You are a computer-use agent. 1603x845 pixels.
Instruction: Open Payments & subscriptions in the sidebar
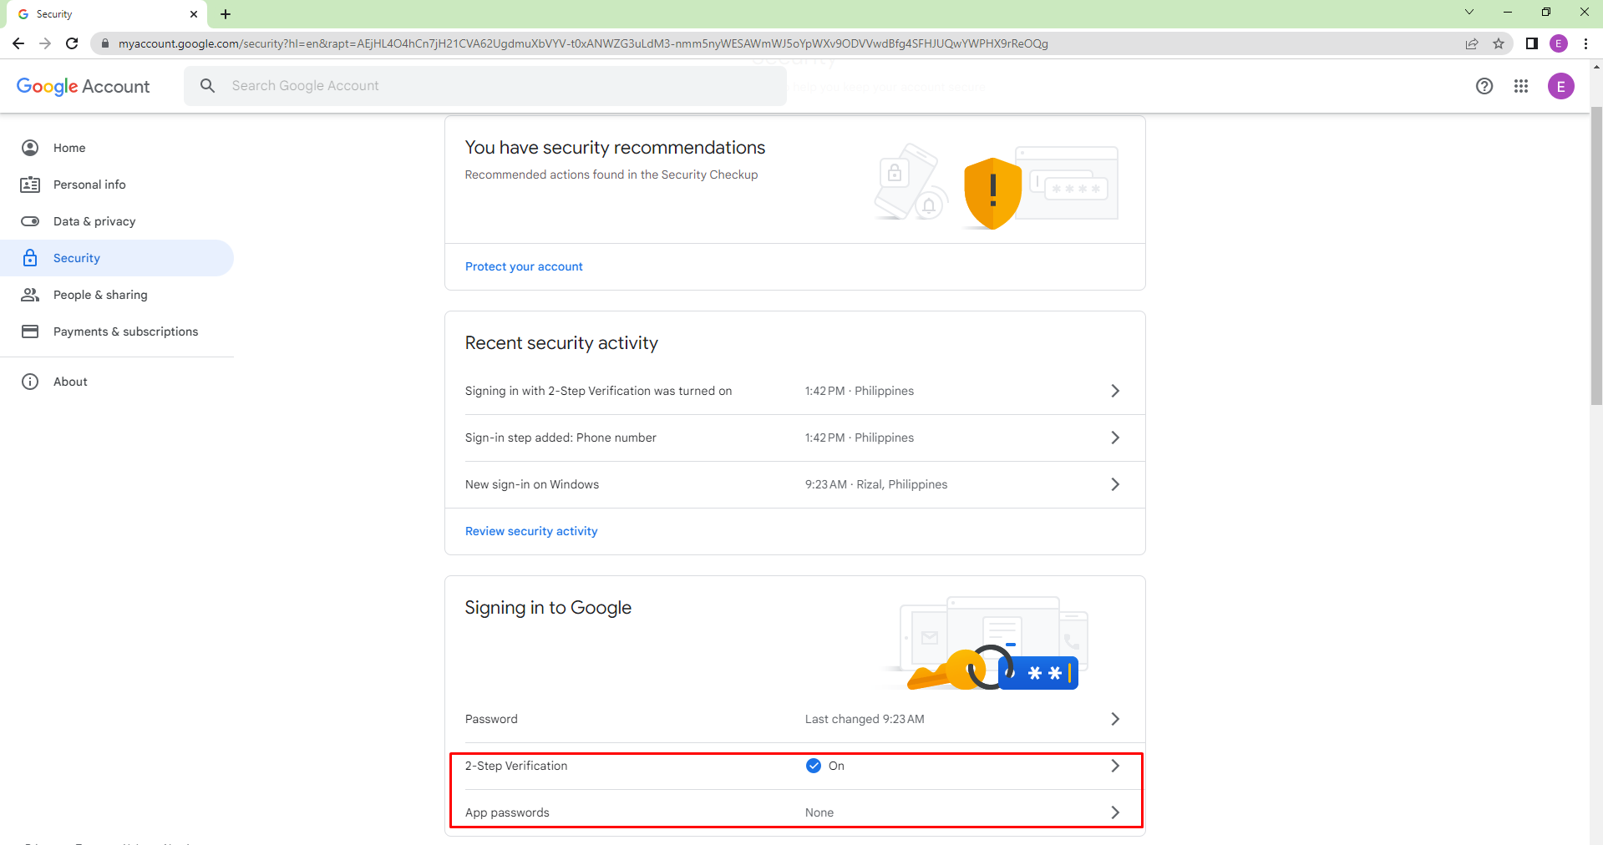[x=117, y=331]
